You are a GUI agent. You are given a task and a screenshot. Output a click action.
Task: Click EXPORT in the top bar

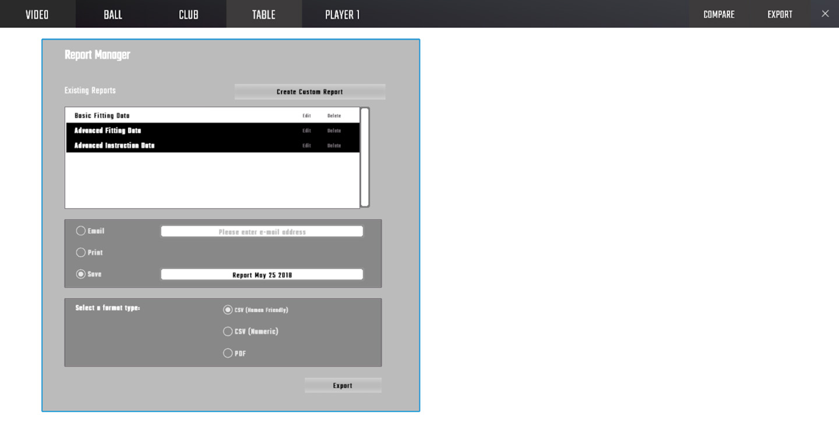[780, 14]
